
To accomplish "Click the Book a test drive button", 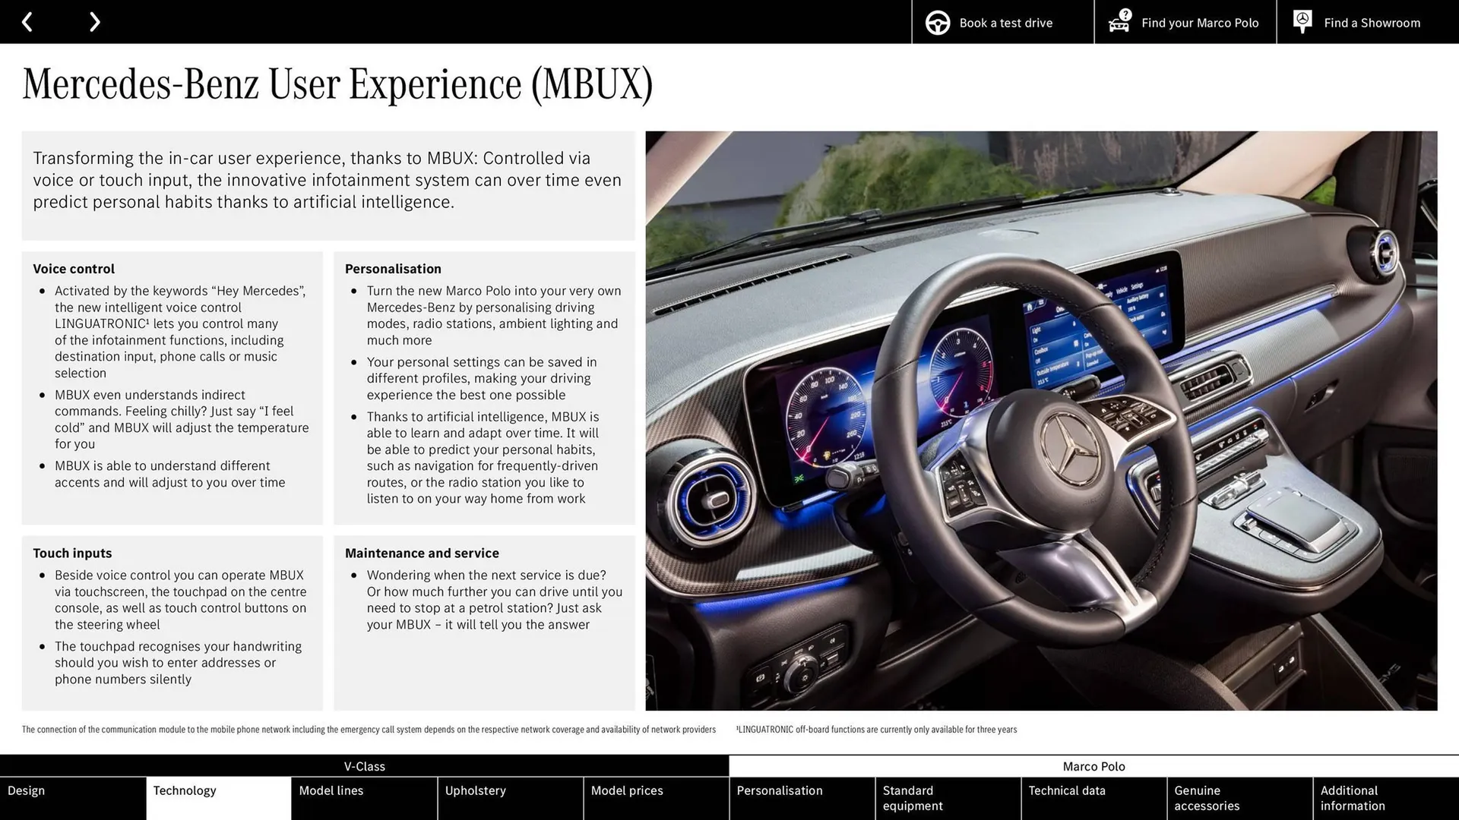I will pyautogui.click(x=1005, y=22).
